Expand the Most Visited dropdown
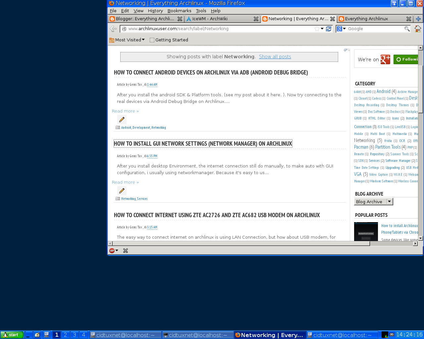 point(143,40)
